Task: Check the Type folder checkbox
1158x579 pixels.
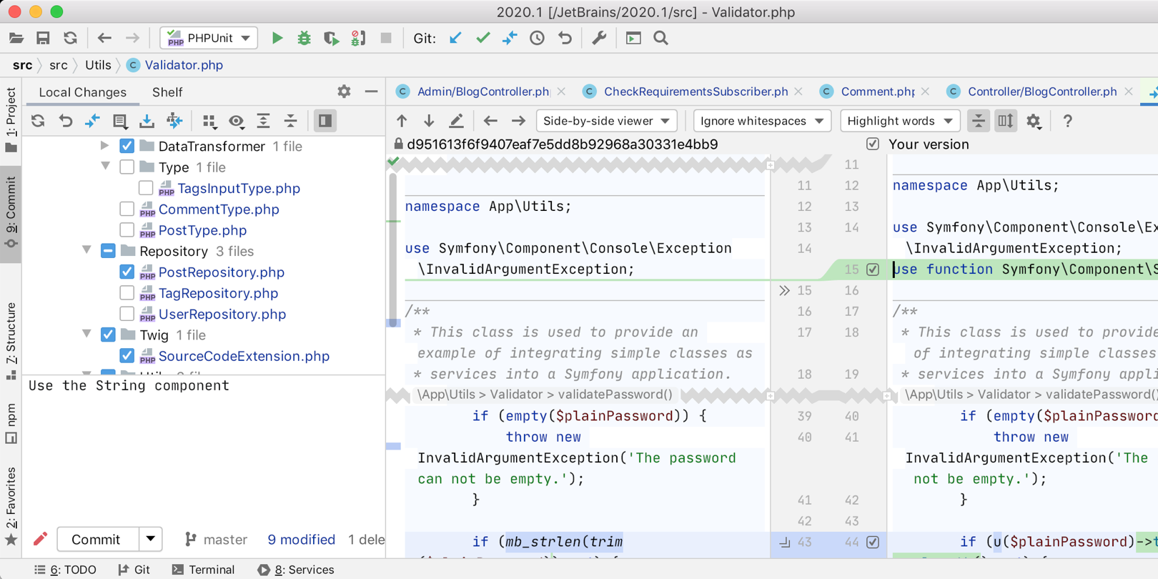Action: pyautogui.click(x=127, y=167)
